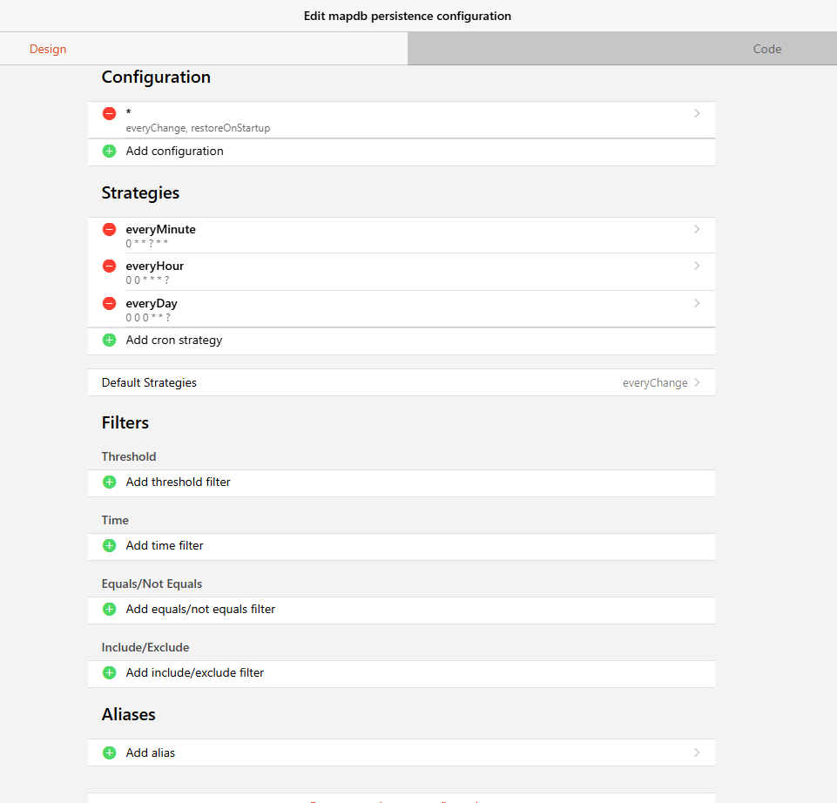
Task: Click red minus icon next to everyDay
Action: (109, 303)
